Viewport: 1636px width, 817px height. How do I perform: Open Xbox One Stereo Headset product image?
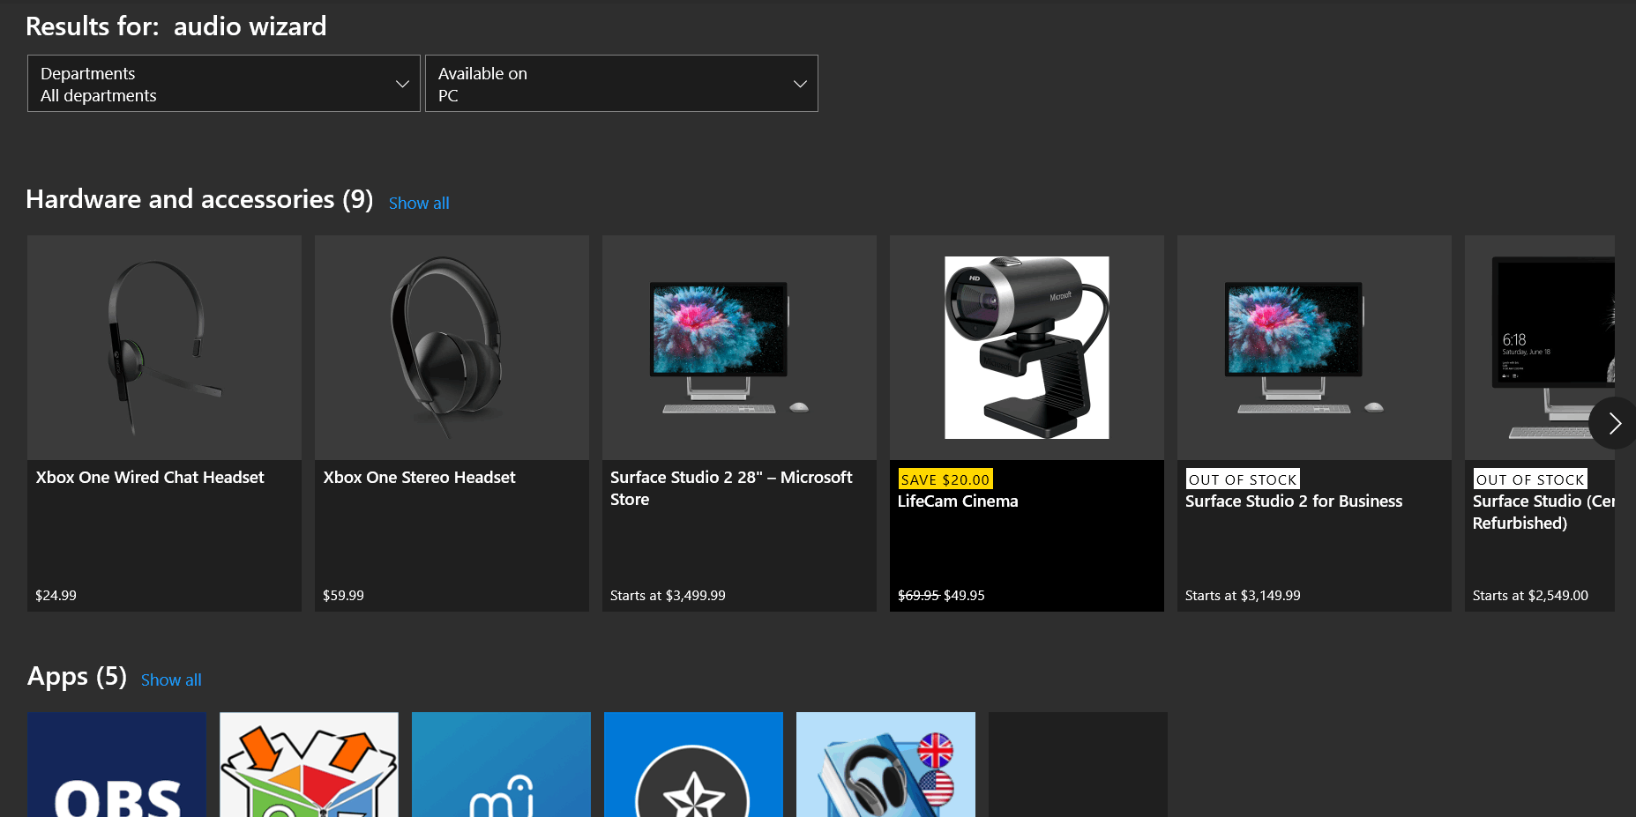[452, 347]
